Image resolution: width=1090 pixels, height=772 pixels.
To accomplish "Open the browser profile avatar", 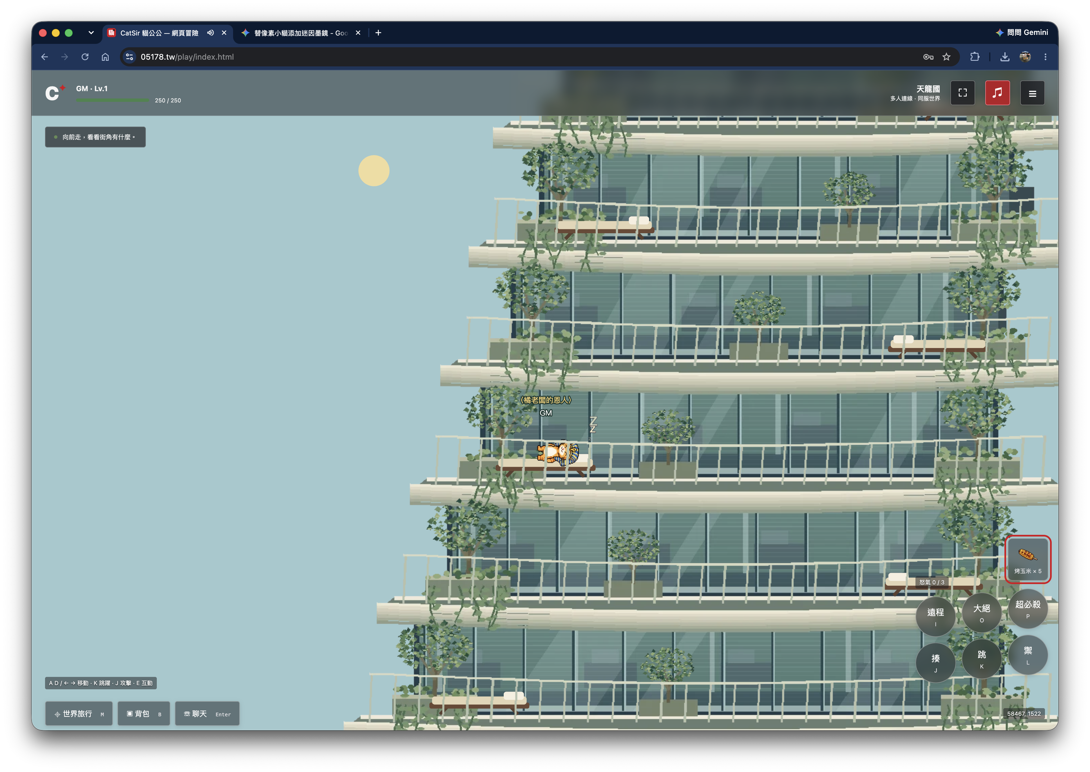I will point(1025,57).
